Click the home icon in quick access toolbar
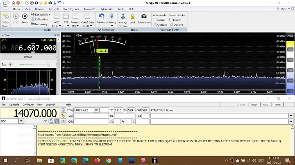Viewport: 295px width, 165px height. [13, 3]
